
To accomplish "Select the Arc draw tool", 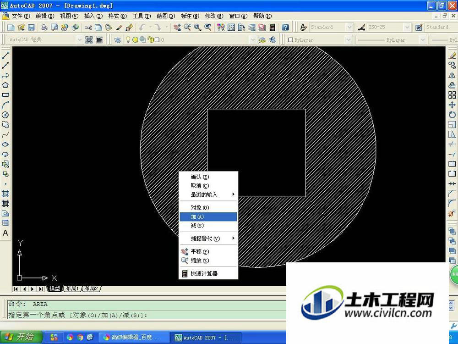I will coord(5,105).
